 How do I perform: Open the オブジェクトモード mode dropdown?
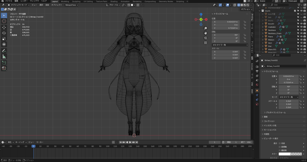click(x=18, y=5)
